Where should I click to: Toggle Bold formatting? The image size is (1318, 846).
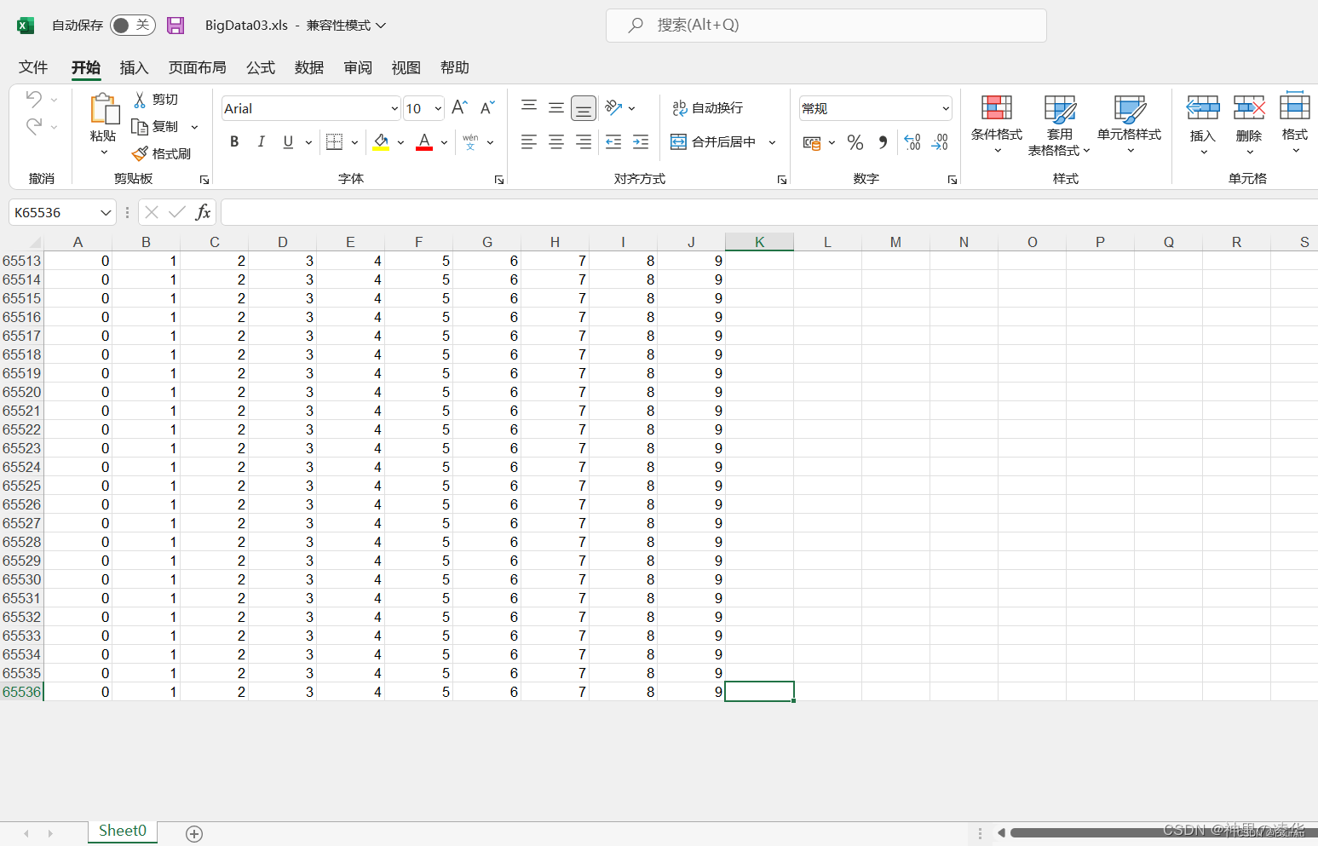pos(234,142)
